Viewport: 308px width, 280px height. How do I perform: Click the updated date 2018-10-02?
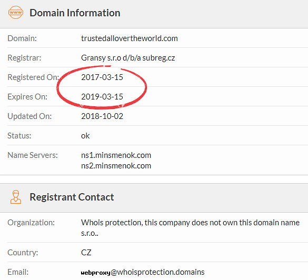102,116
